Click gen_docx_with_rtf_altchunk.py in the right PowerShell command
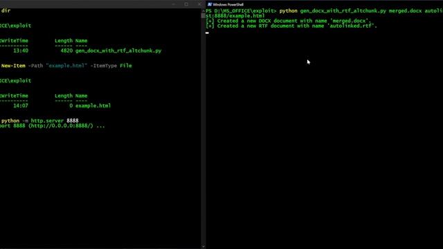443x249 pixels. pos(343,11)
